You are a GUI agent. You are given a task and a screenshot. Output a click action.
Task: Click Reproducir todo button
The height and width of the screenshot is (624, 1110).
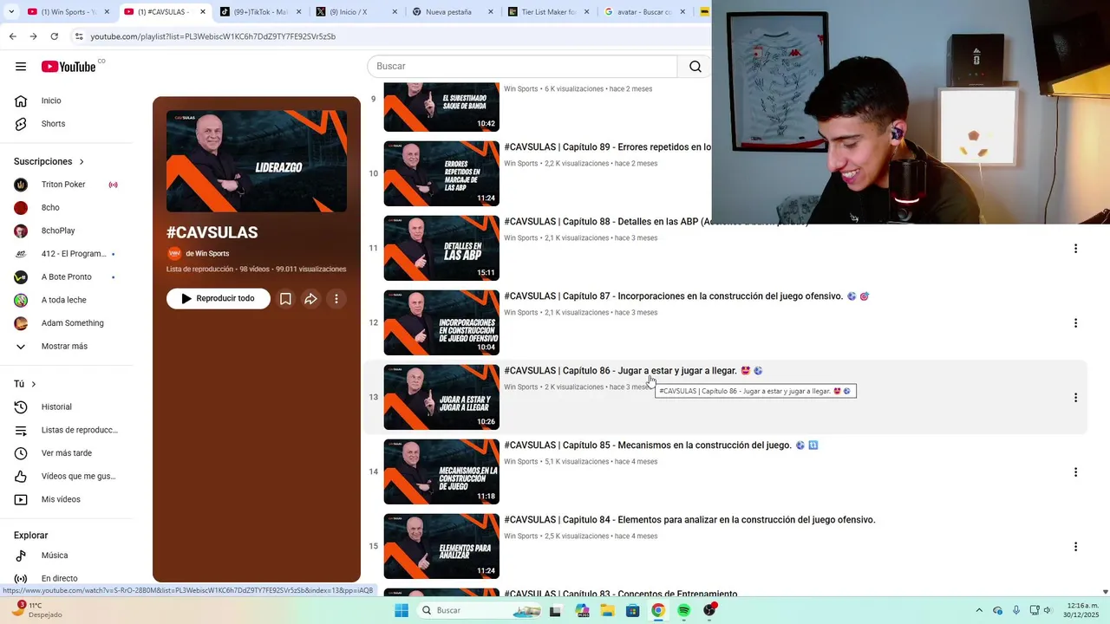tap(219, 298)
